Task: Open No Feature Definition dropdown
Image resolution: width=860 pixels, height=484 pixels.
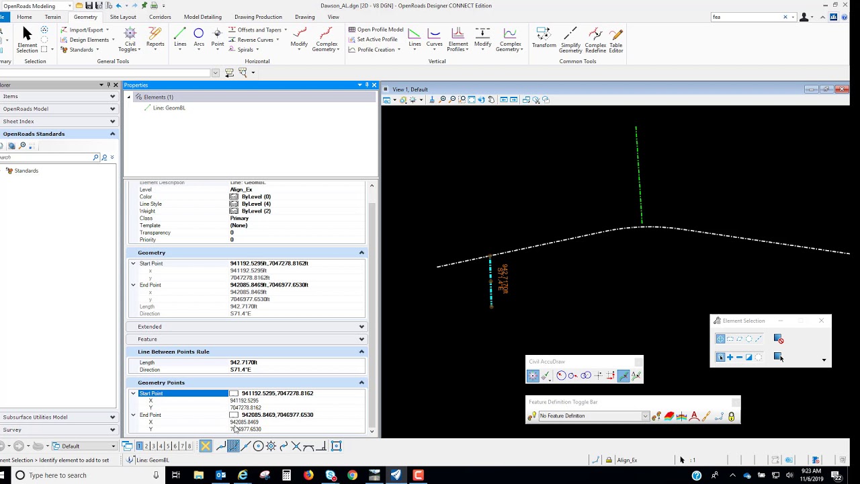Action: click(x=645, y=416)
